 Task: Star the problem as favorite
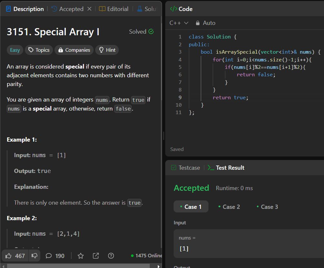click(x=81, y=256)
